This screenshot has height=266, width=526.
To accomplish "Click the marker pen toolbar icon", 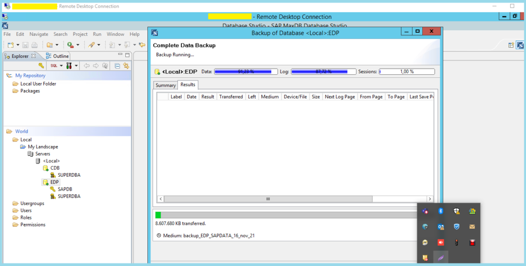I will [91, 45].
